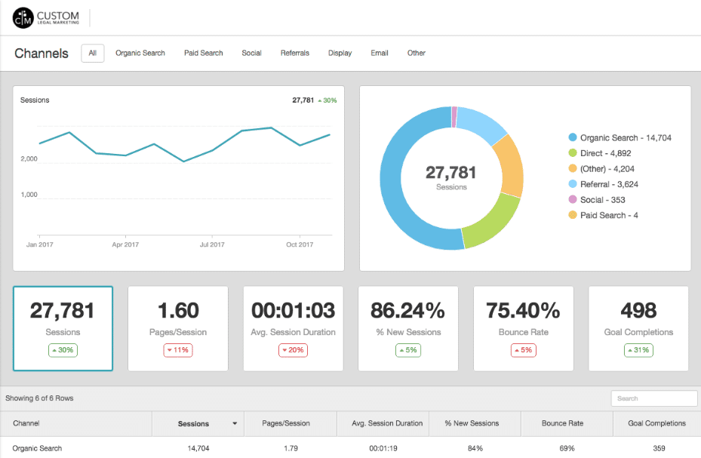Select the Email channel filter
Viewport: 701px width, 458px height.
pyautogui.click(x=379, y=53)
